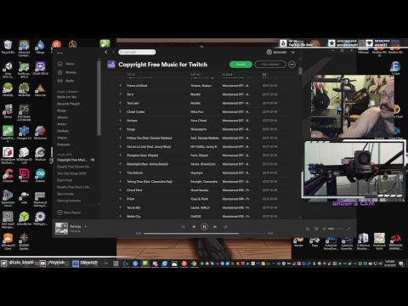Viewport: 408px width, 306px height.
Task: Toggle save for "Prism" via plus
Action: coord(120,199)
